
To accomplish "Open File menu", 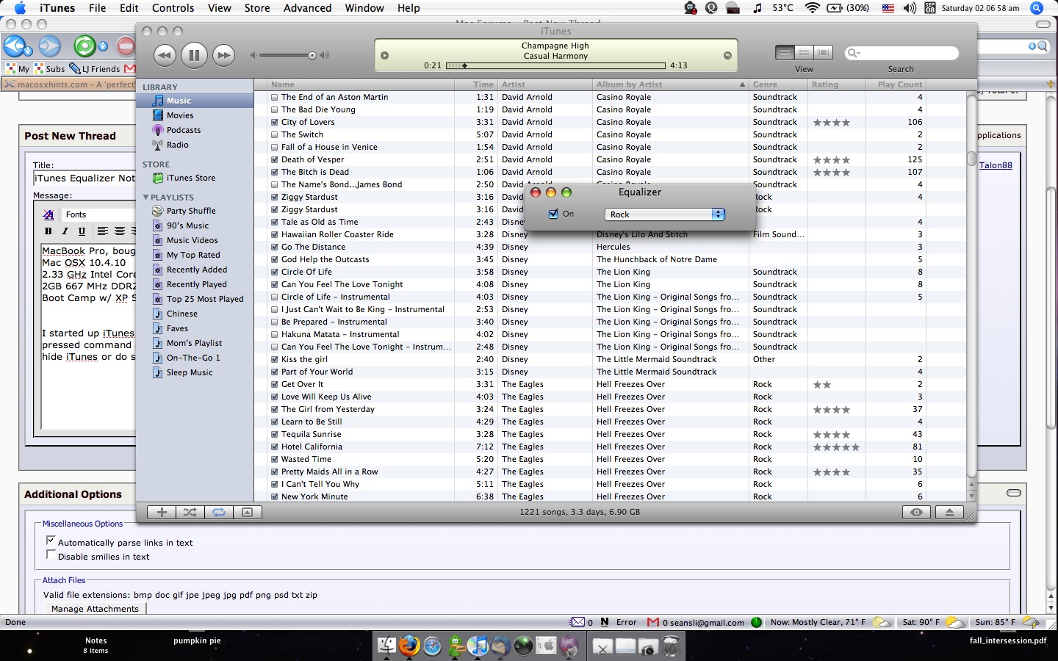I will point(97,8).
